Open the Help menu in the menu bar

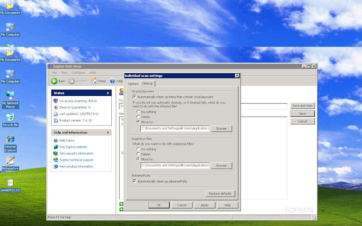point(93,72)
